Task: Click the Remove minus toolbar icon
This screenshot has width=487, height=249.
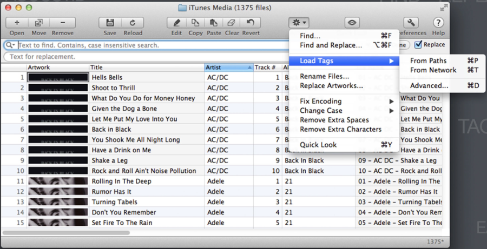Action: pyautogui.click(x=63, y=23)
